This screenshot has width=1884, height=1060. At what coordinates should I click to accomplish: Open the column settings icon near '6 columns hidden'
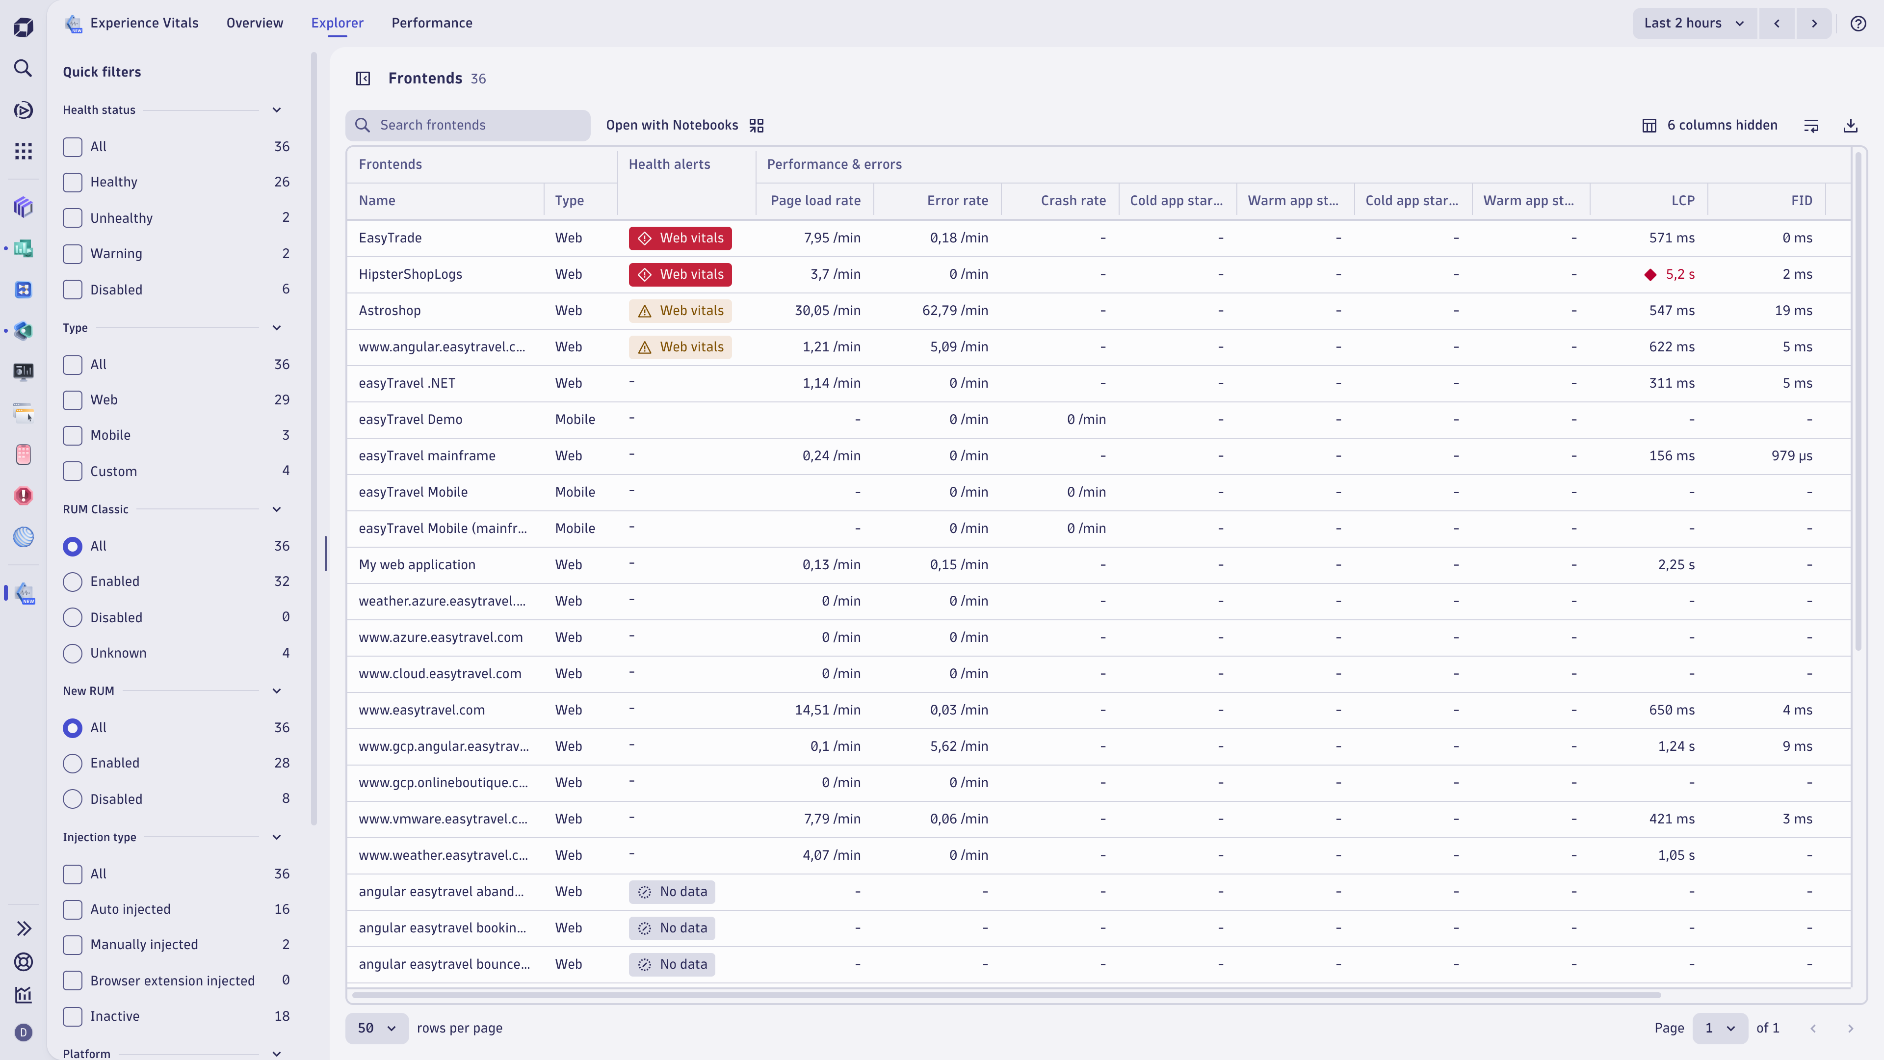[1811, 125]
